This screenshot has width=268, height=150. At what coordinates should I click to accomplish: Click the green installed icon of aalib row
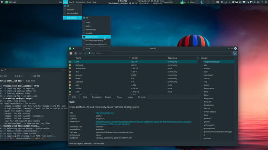click(70, 92)
